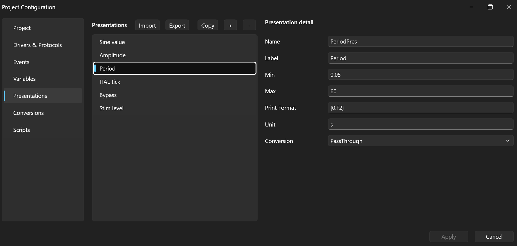Open the Conversion PassThrough dropdown

(421, 141)
